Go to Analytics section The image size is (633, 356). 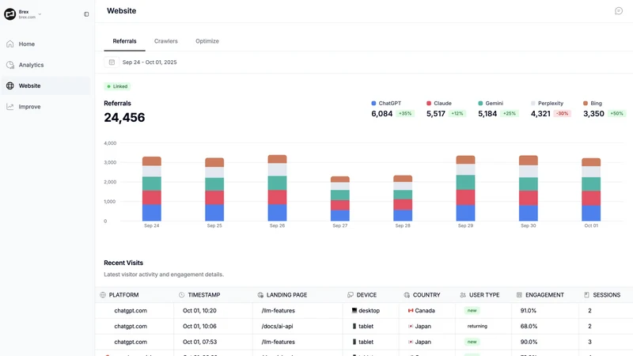coord(31,65)
